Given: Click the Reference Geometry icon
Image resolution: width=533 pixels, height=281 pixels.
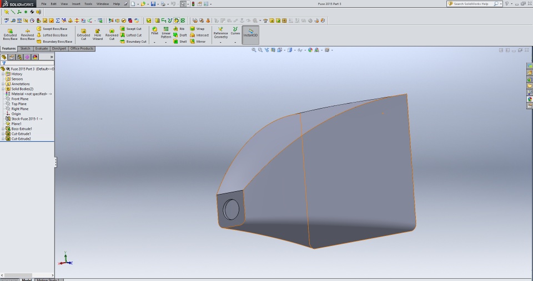Looking at the screenshot, I should click(x=220, y=33).
